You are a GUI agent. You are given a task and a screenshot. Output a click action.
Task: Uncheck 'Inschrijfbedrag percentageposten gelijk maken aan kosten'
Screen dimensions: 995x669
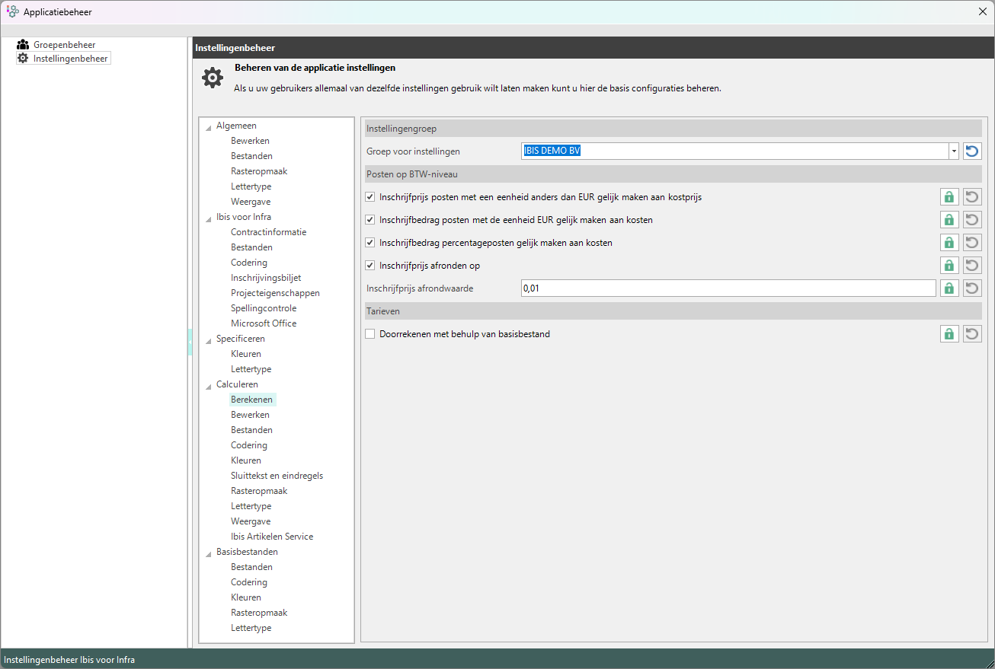[x=370, y=243]
